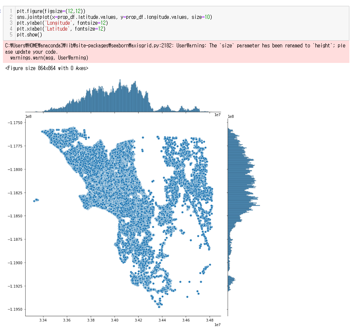Viewport: 354px width, 328px height.
Task: Click x-axis tick label 3.44
Action: pyautogui.click(x=162, y=320)
